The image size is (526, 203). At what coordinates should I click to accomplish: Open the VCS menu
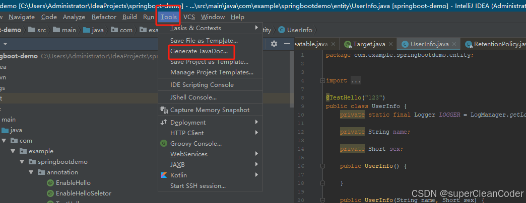[189, 17]
